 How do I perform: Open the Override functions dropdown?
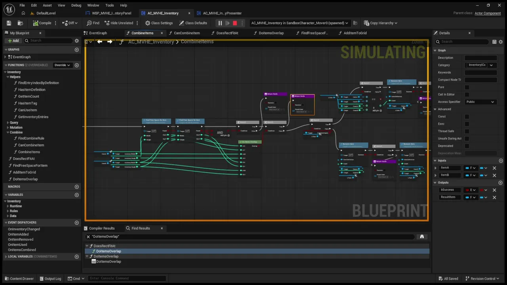(63, 65)
